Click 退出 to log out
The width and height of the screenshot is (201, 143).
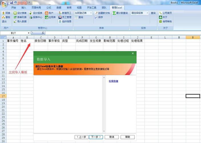click(4, 21)
